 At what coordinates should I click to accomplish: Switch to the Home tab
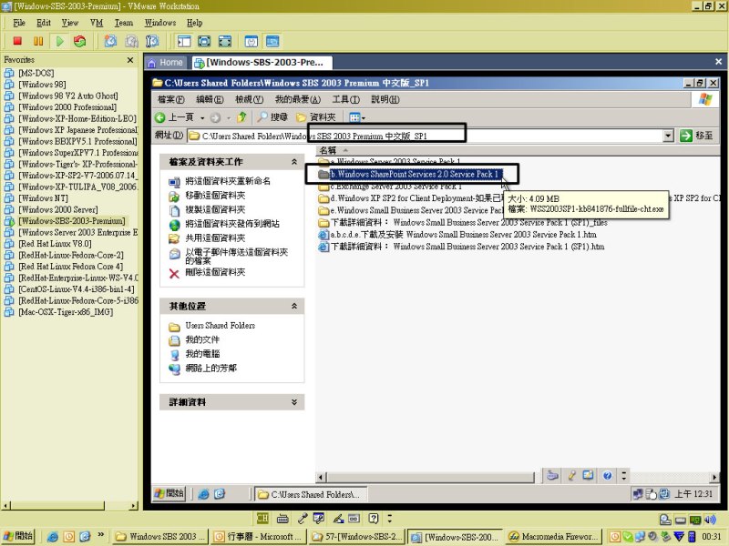(166, 62)
